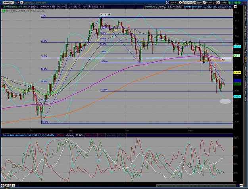The image size is (248, 189).
Task: Click the red arrow marker above Tuesday candles
Action: click(x=129, y=27)
